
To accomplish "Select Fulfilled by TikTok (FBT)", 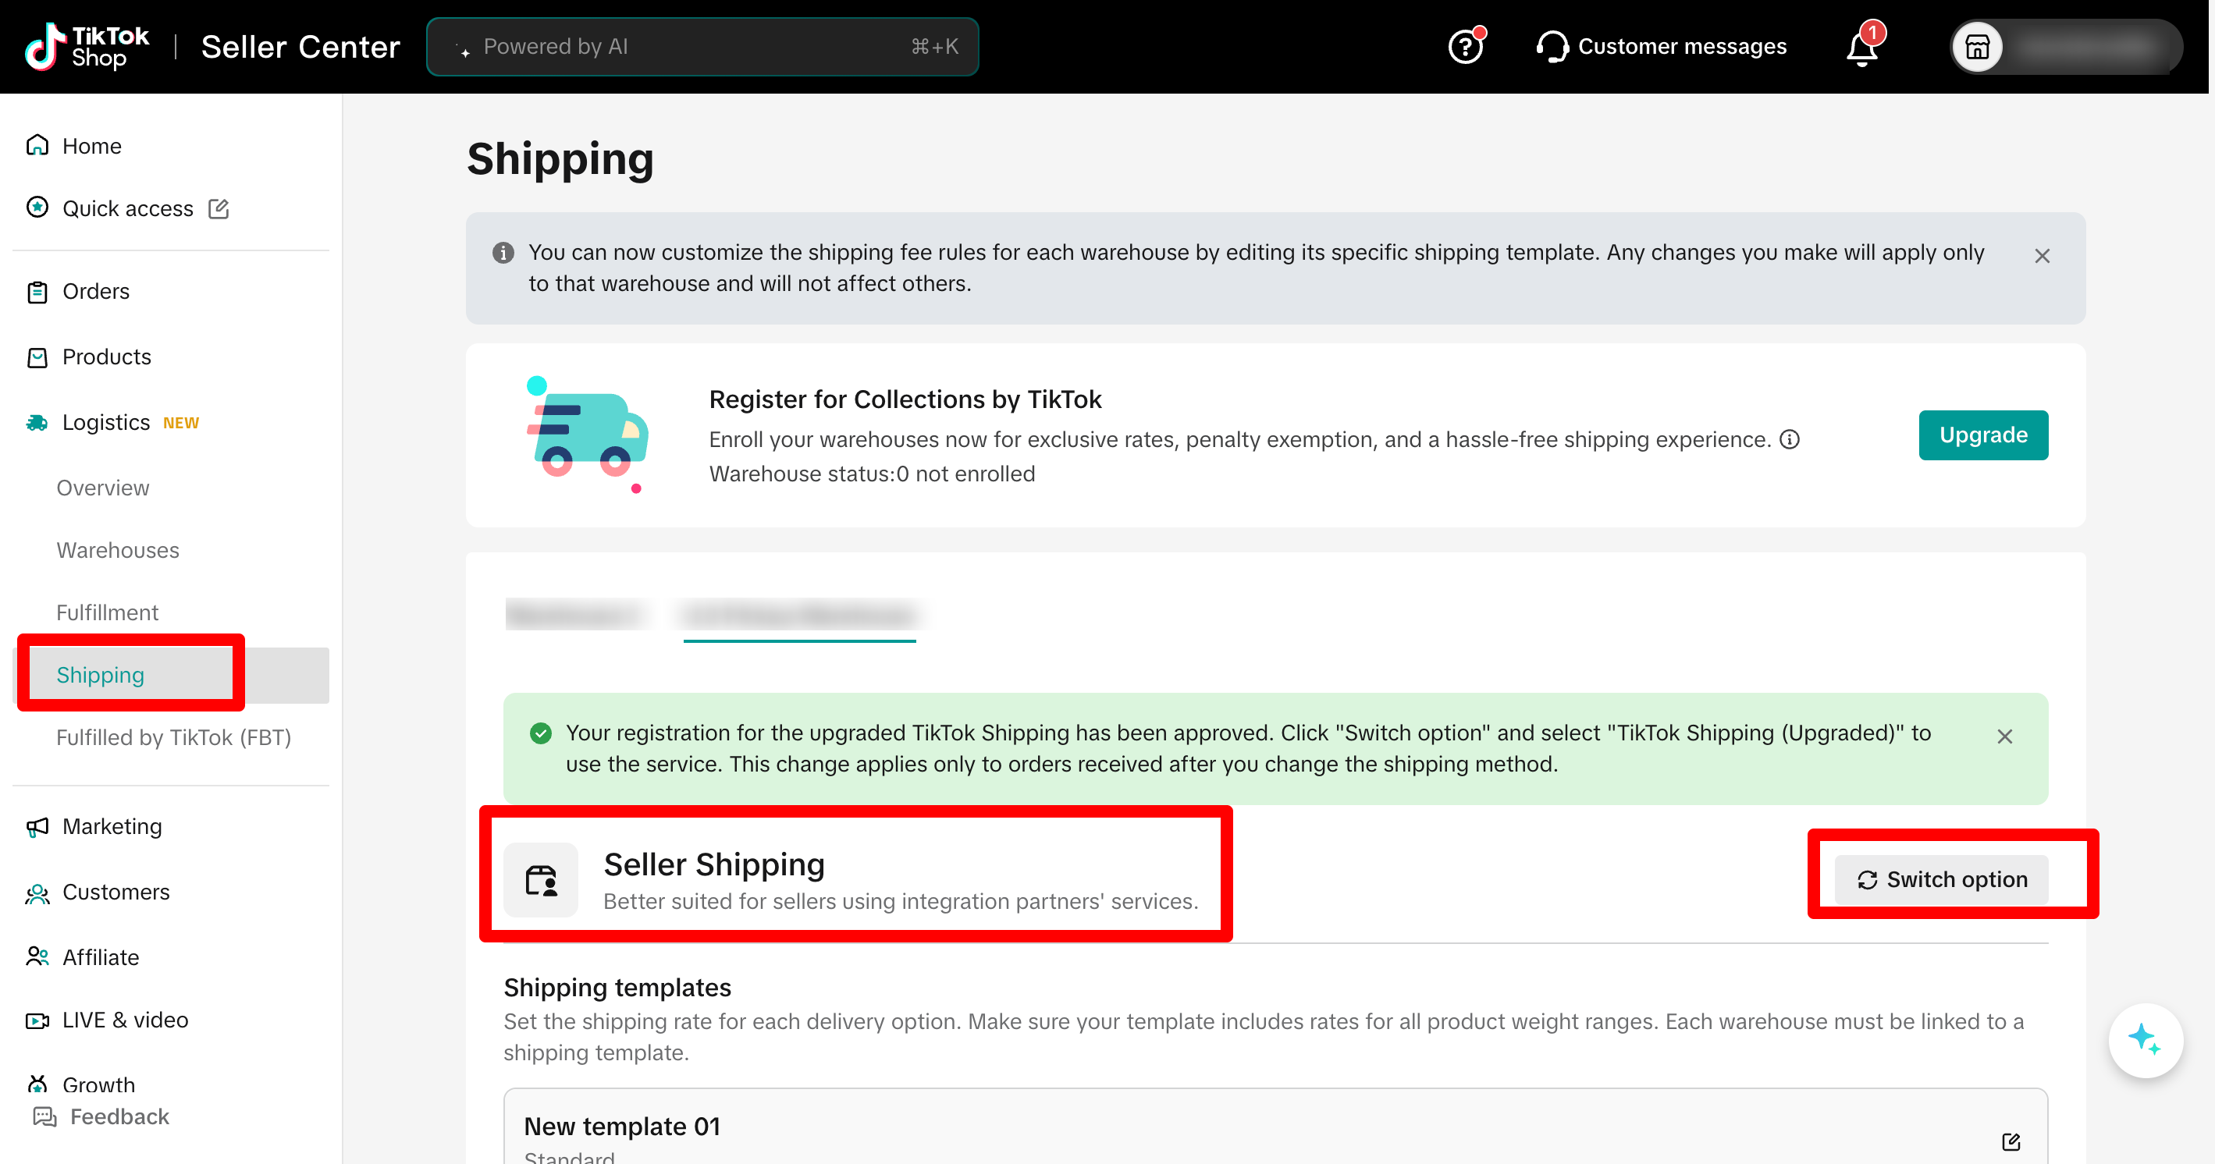I will (174, 737).
